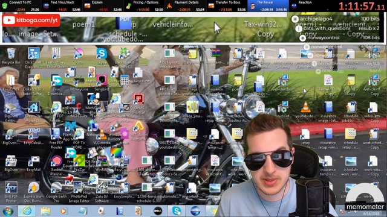Select the Connect To PC segment
The width and height of the screenshot is (387, 217).
(21, 6)
